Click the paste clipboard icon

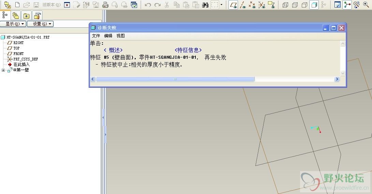[x=186, y=5]
